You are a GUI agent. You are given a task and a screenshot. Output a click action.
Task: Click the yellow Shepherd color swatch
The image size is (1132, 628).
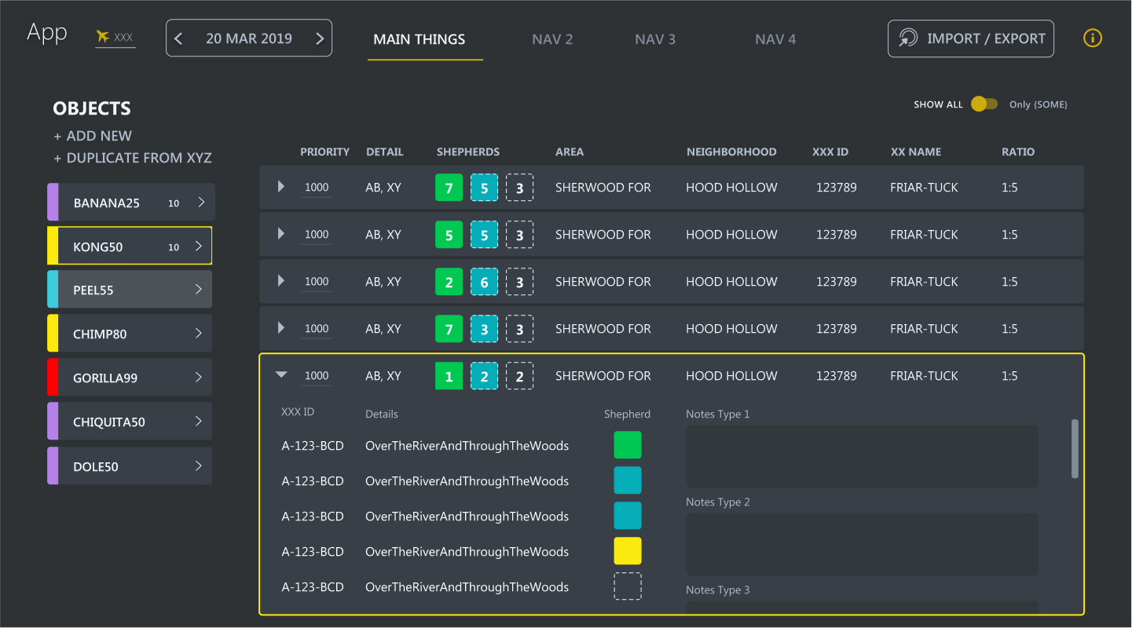[628, 551]
